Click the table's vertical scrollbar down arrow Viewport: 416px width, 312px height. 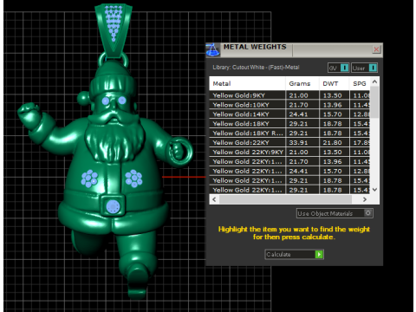tap(374, 190)
